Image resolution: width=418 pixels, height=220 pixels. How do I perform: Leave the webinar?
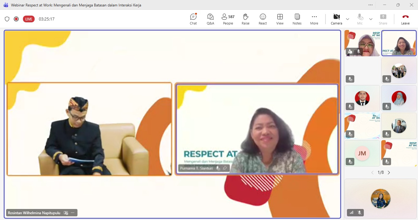click(x=405, y=19)
